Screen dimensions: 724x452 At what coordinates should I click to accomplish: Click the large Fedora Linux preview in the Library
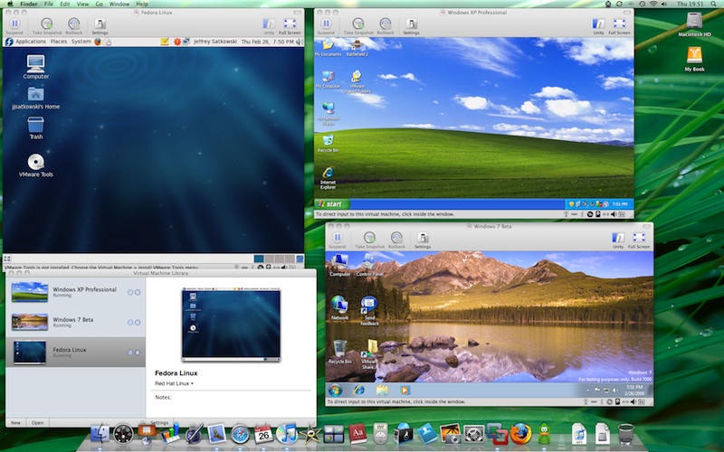[x=231, y=325]
